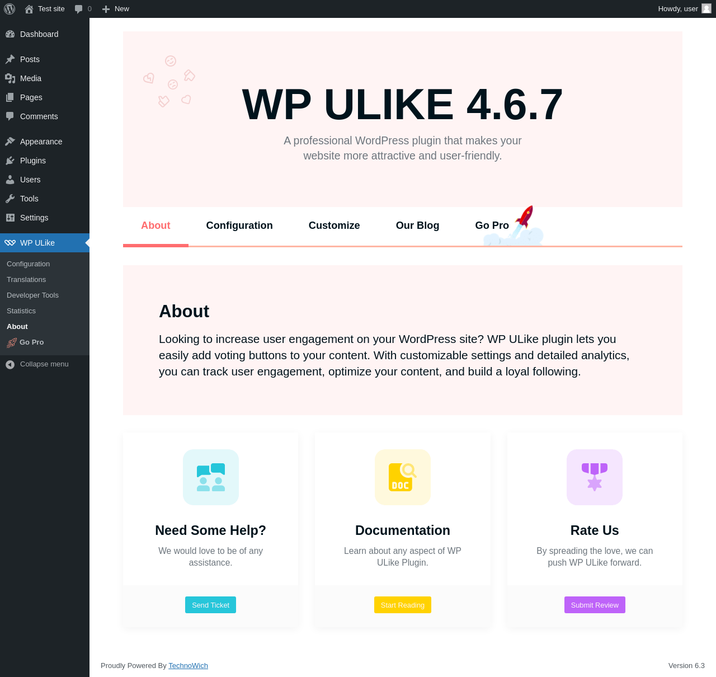Image resolution: width=716 pixels, height=677 pixels.
Task: Click the comment count 0 in admin bar
Action: point(89,9)
